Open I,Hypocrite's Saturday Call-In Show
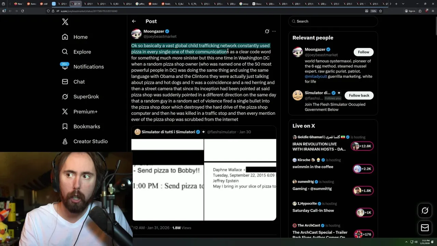This screenshot has height=246, width=437. point(313,210)
